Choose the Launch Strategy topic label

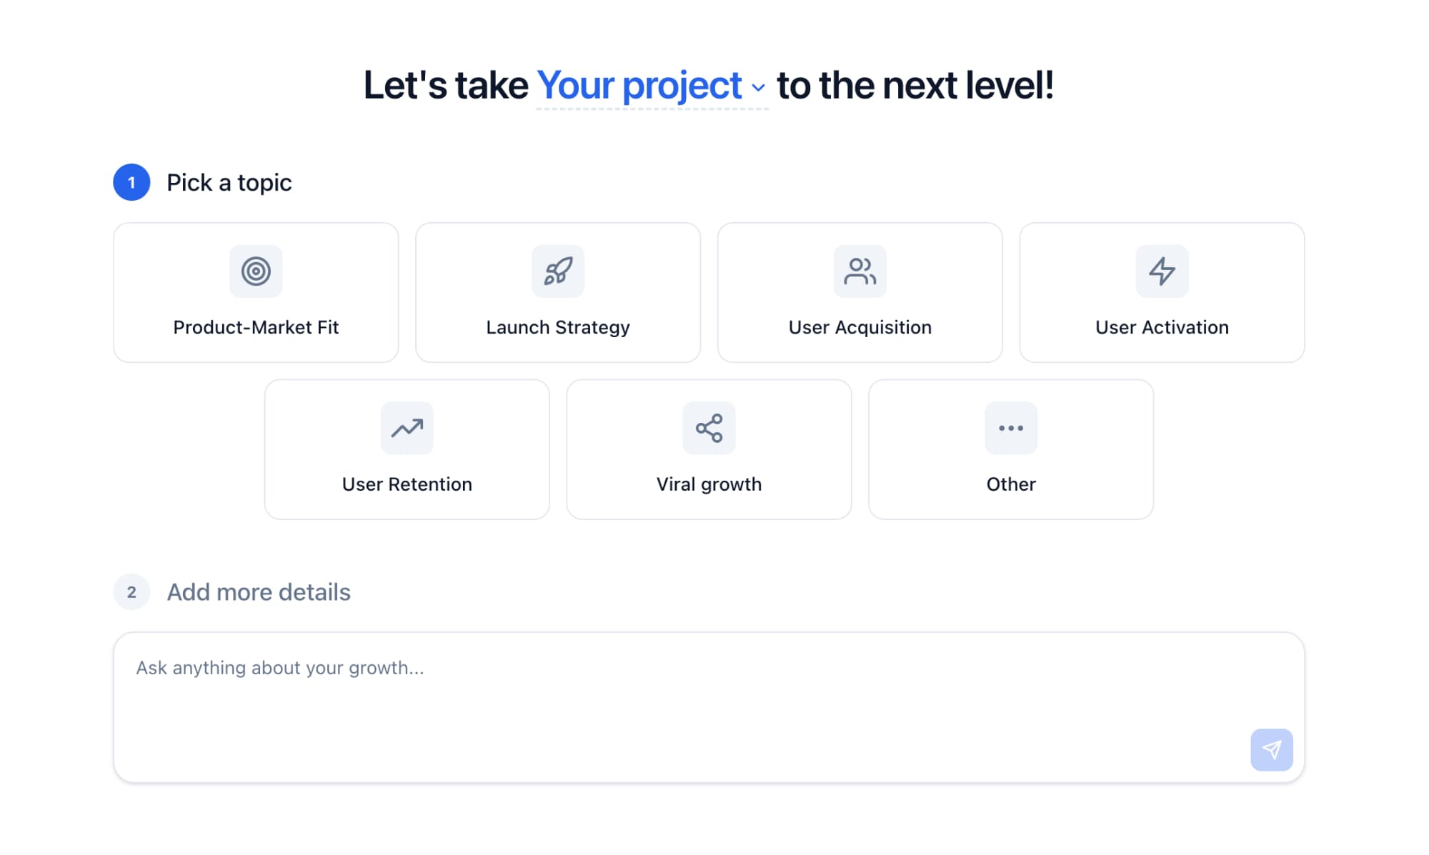point(558,327)
